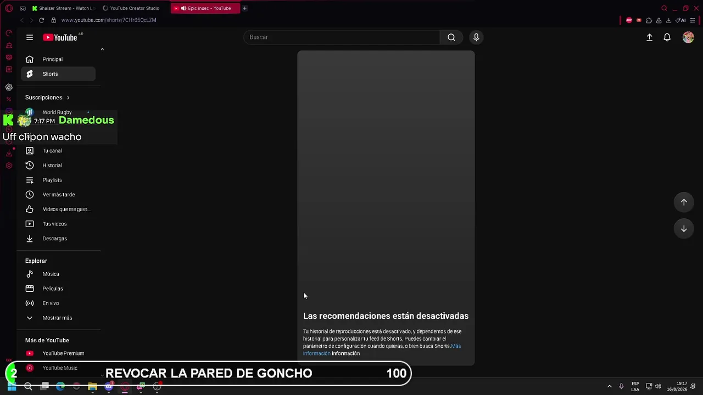Click the Buscar search field

coord(342,37)
